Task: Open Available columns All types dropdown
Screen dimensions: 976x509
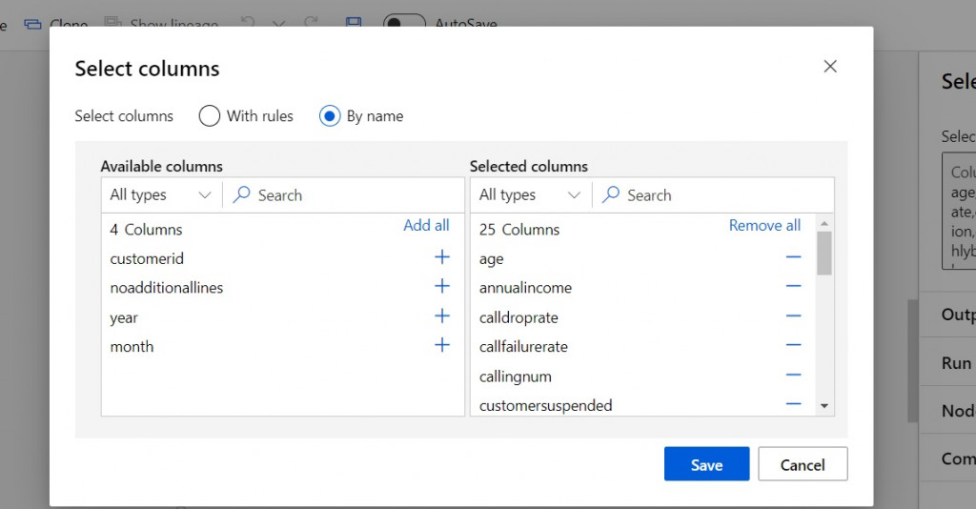Action: click(x=160, y=195)
